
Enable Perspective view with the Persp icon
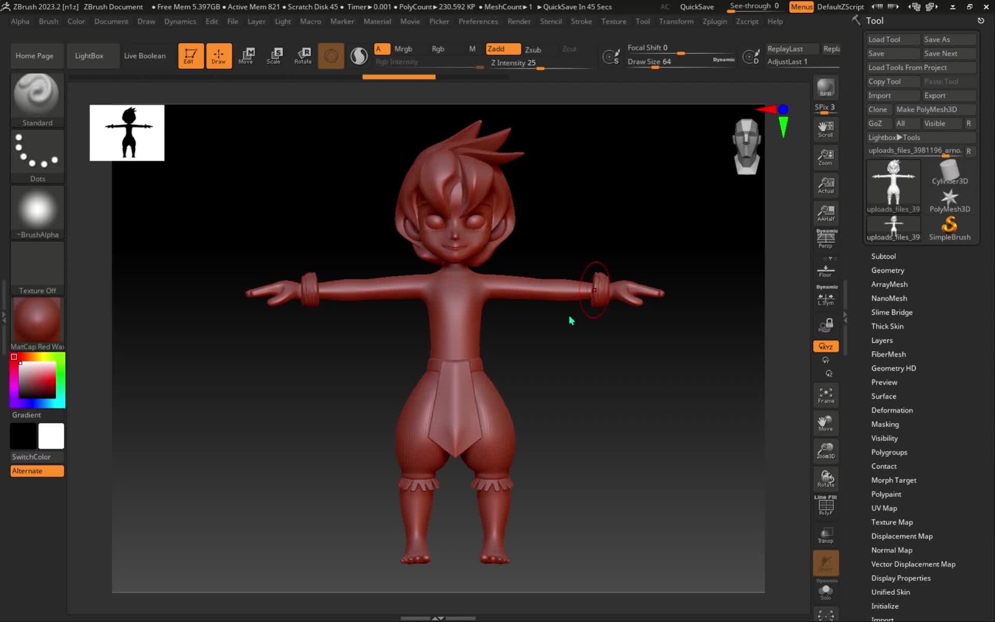point(825,238)
